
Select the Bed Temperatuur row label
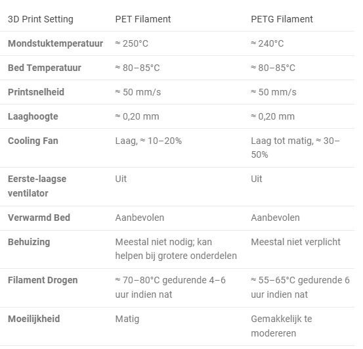point(45,68)
